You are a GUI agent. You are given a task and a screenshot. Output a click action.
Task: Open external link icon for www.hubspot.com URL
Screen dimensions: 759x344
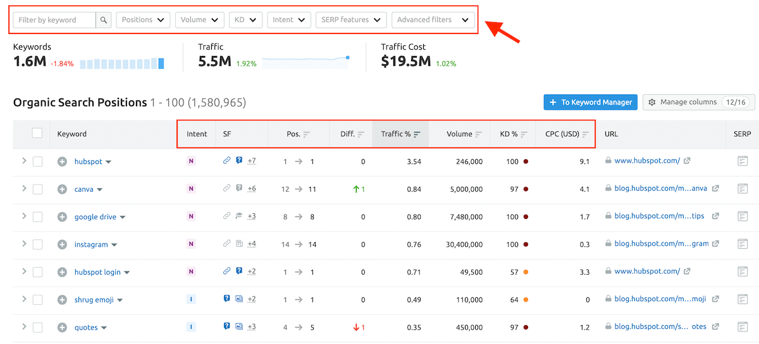point(687,161)
